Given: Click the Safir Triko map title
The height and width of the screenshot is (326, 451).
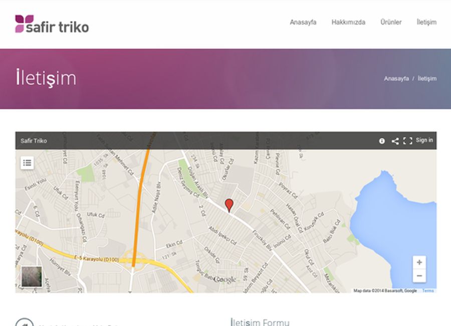Looking at the screenshot, I should tap(34, 141).
